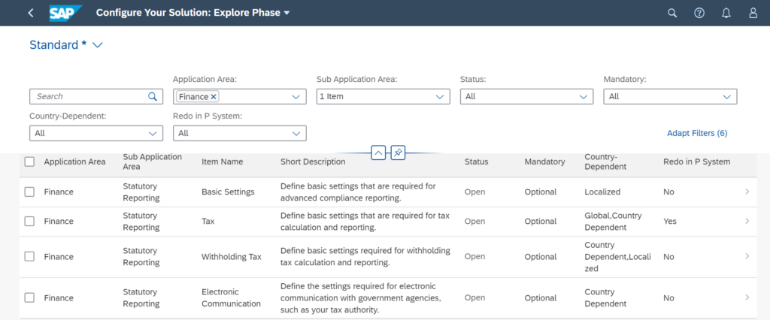Screen dimensions: 770x320
Task: Open details arrow for Withholding Tax row
Action: (747, 256)
